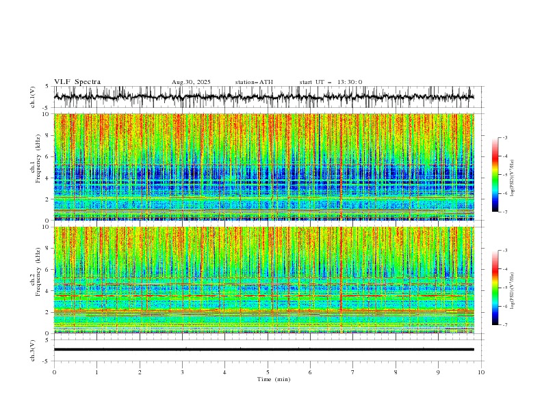Click the time tick label '0' on the x-axis
This screenshot has height=418, width=542.
tap(54, 372)
